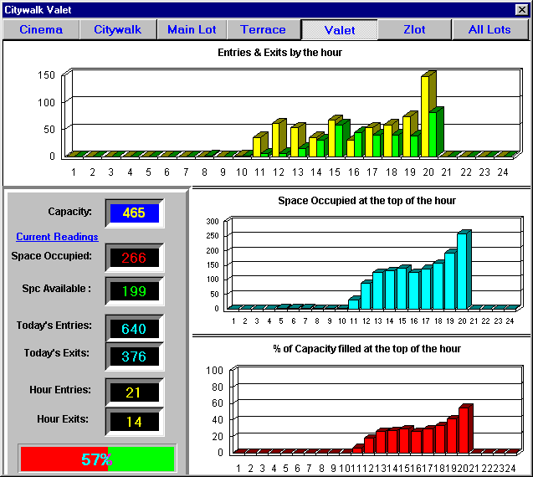Click the 150 axis label on entries chart
The image size is (533, 477).
pos(46,75)
